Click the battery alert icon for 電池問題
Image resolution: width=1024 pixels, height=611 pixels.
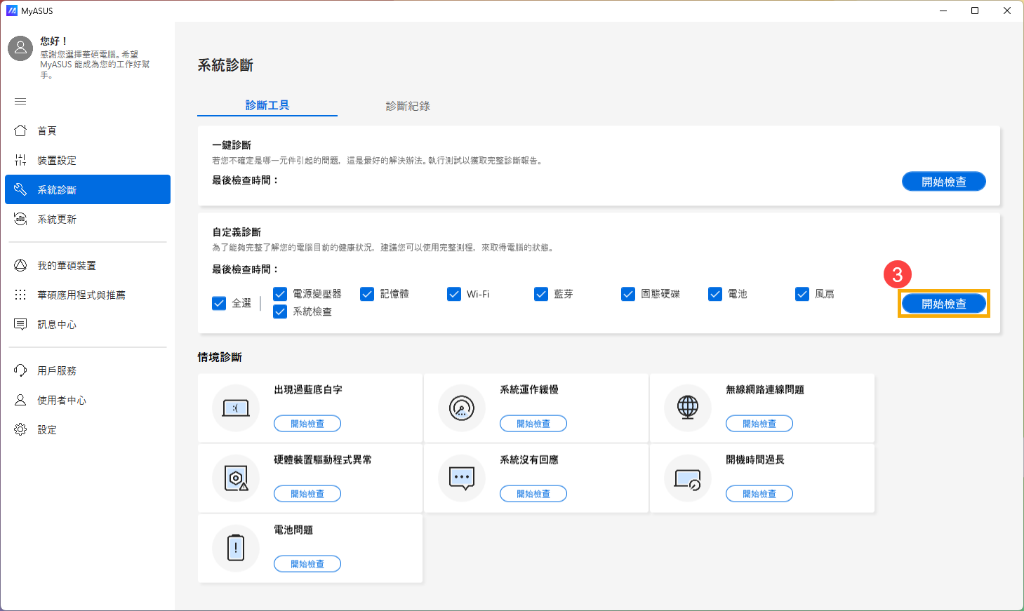(236, 548)
